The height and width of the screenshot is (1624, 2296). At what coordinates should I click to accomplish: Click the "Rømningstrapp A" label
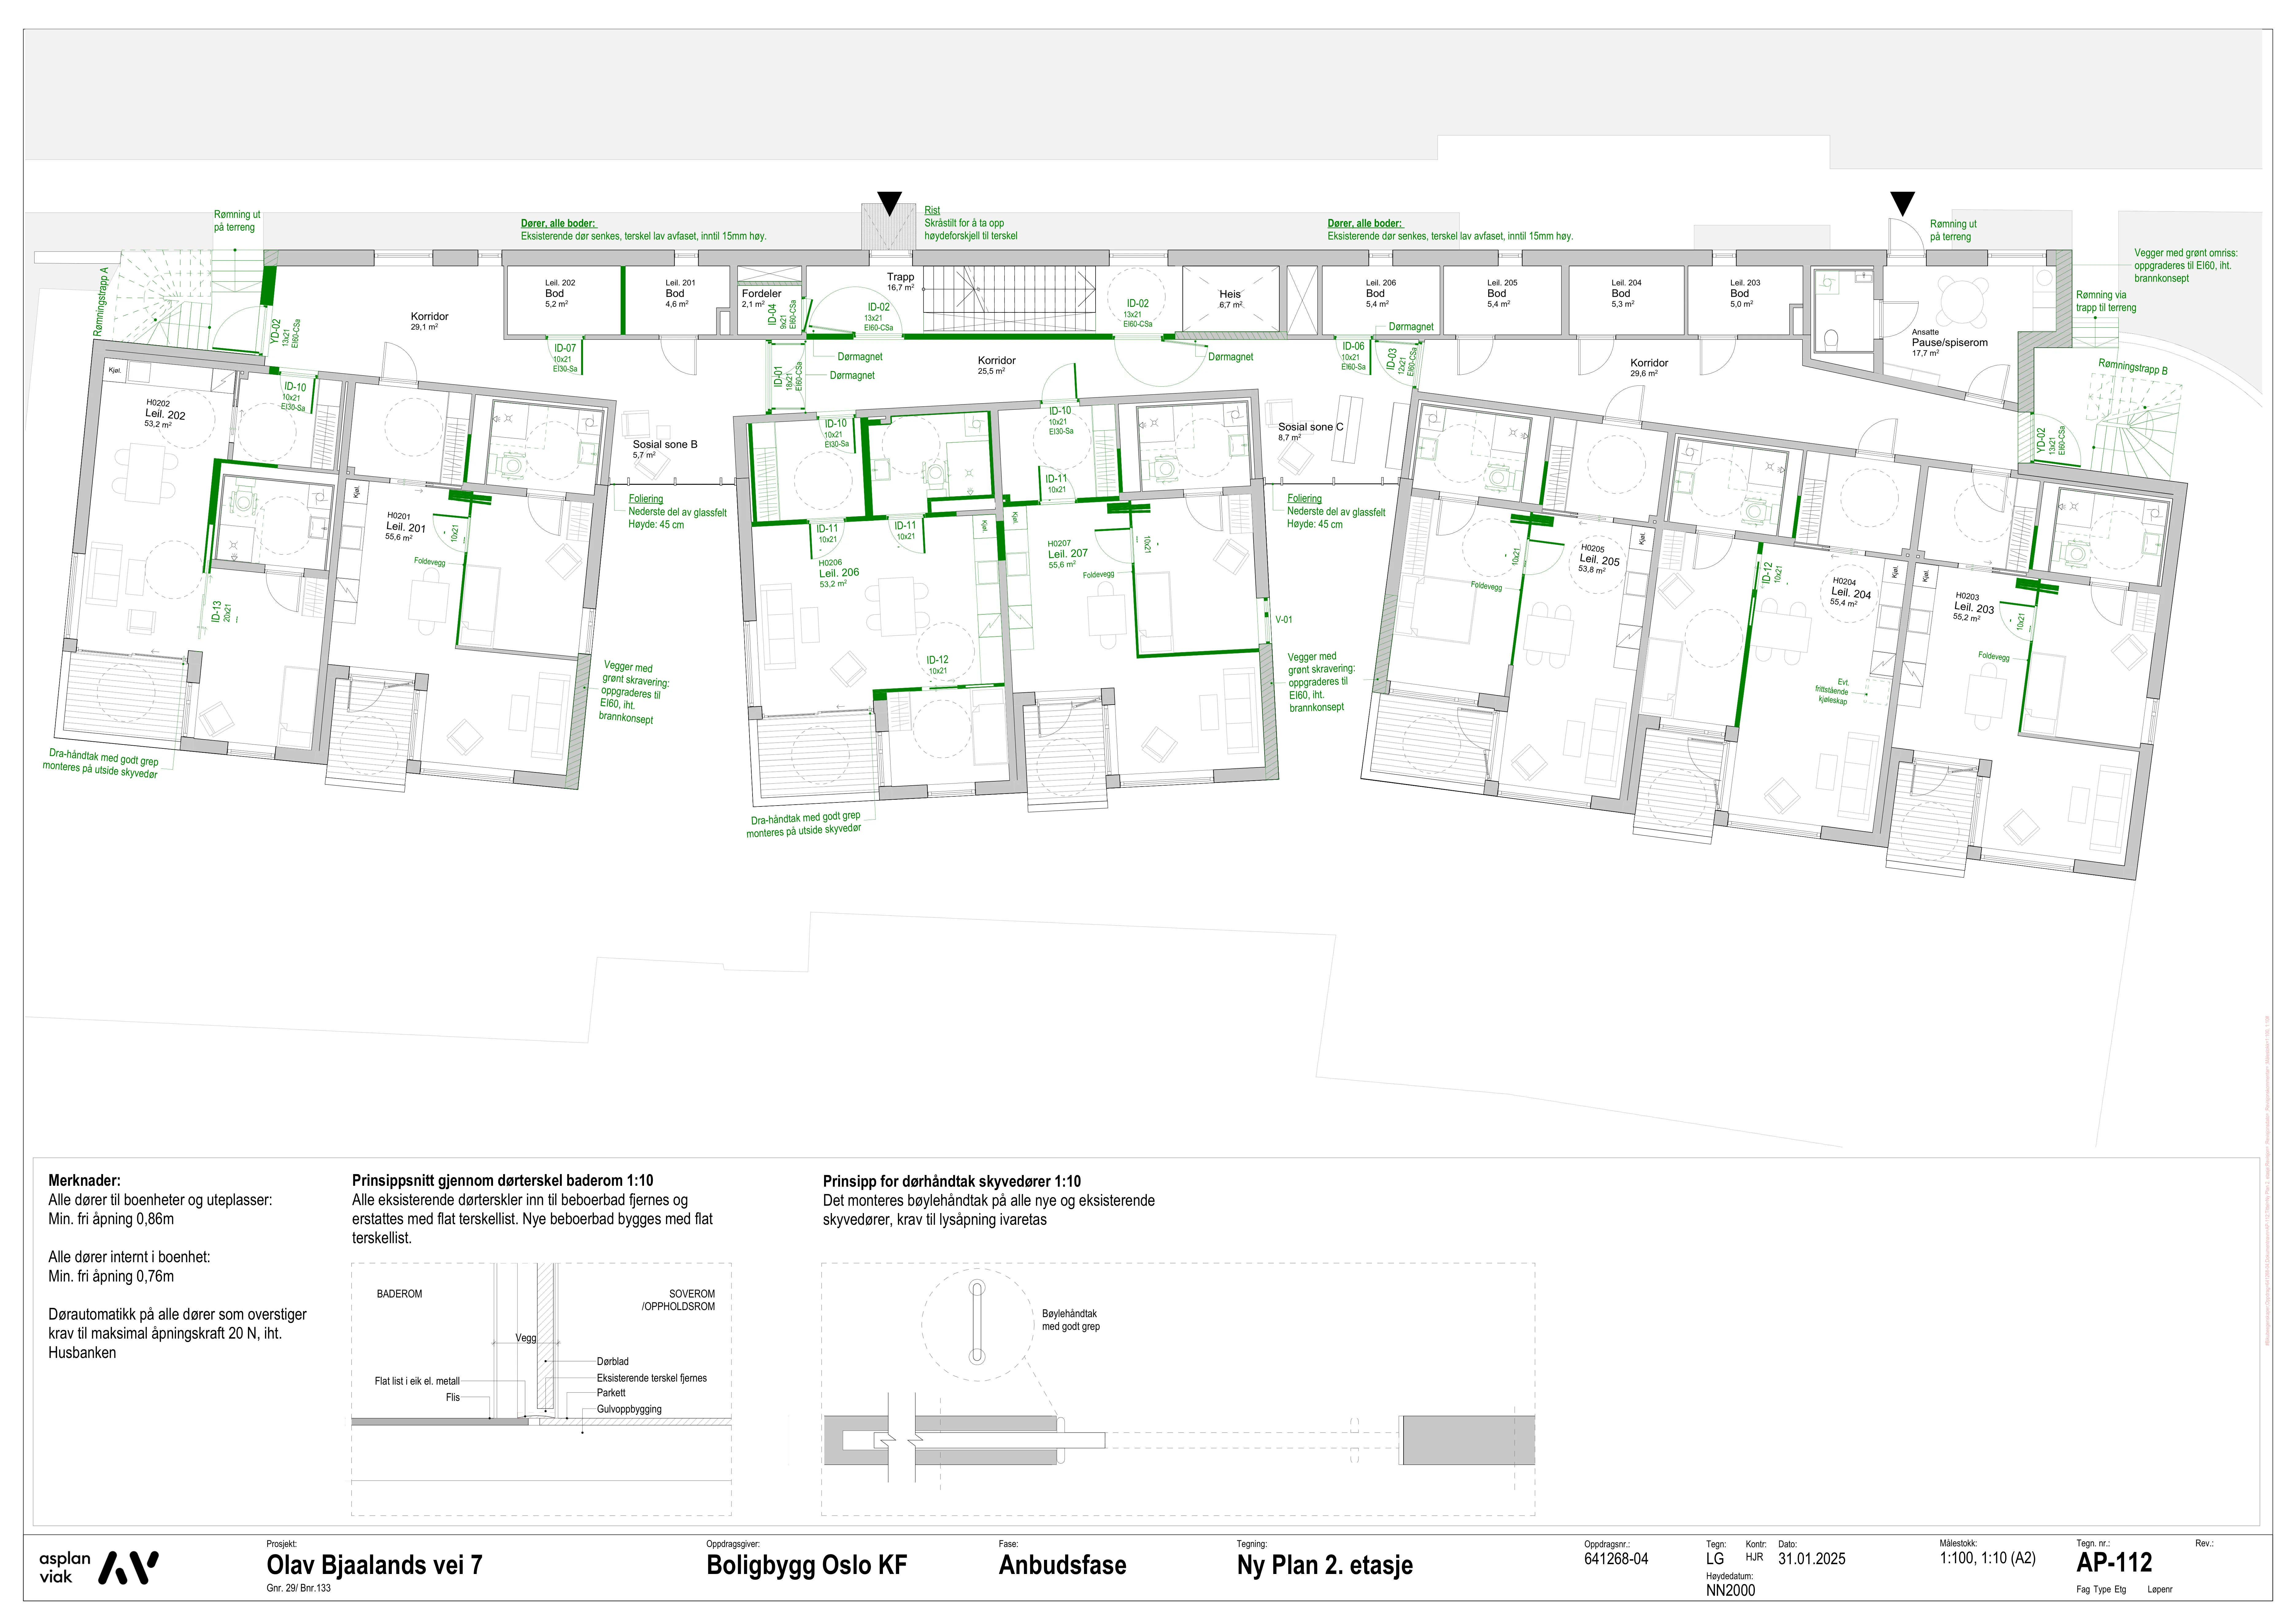101,302
